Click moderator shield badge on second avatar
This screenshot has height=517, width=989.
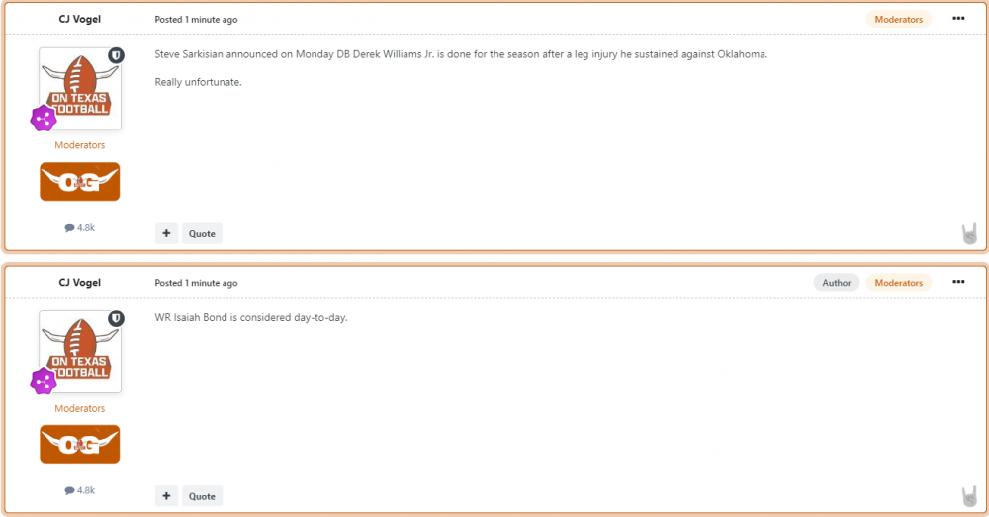tap(116, 319)
